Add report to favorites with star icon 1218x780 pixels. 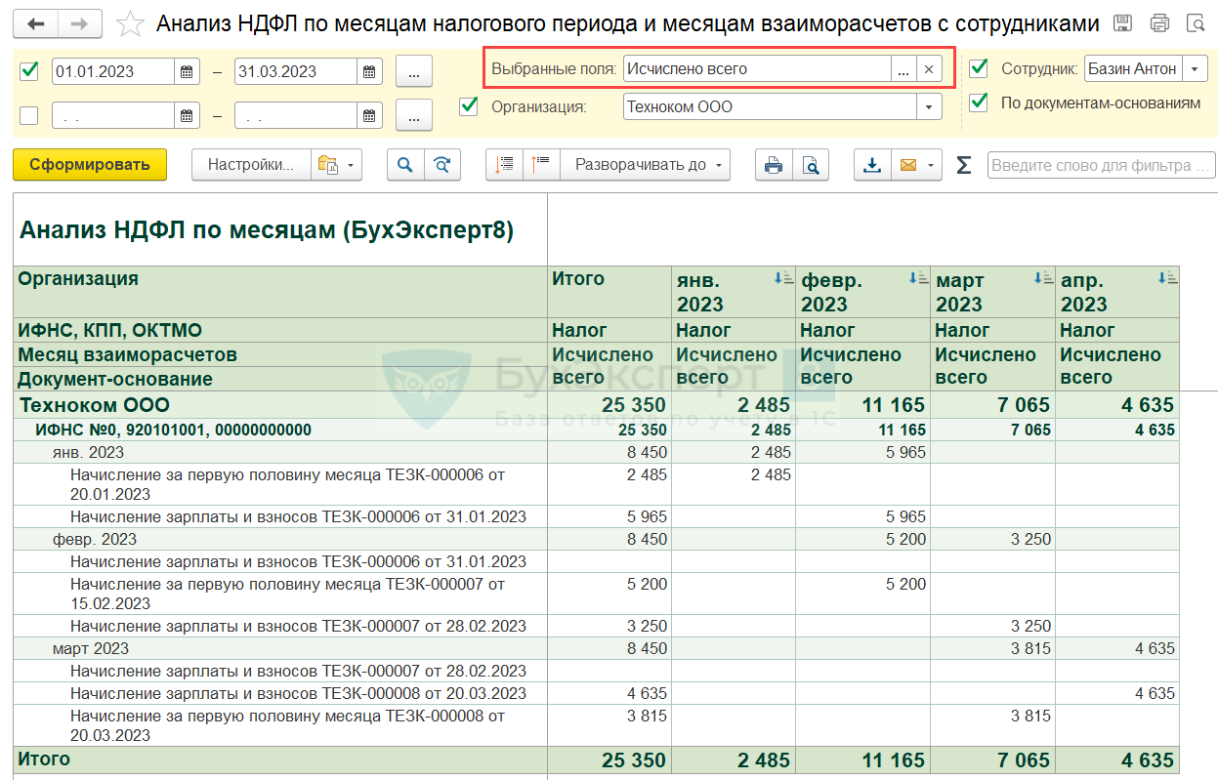(130, 24)
